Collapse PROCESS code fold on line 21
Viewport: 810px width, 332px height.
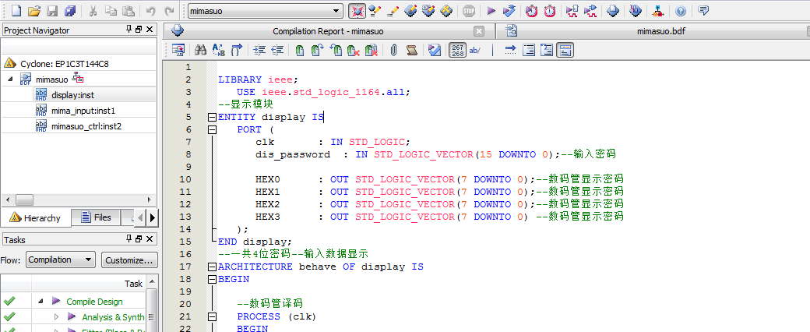coord(211,316)
